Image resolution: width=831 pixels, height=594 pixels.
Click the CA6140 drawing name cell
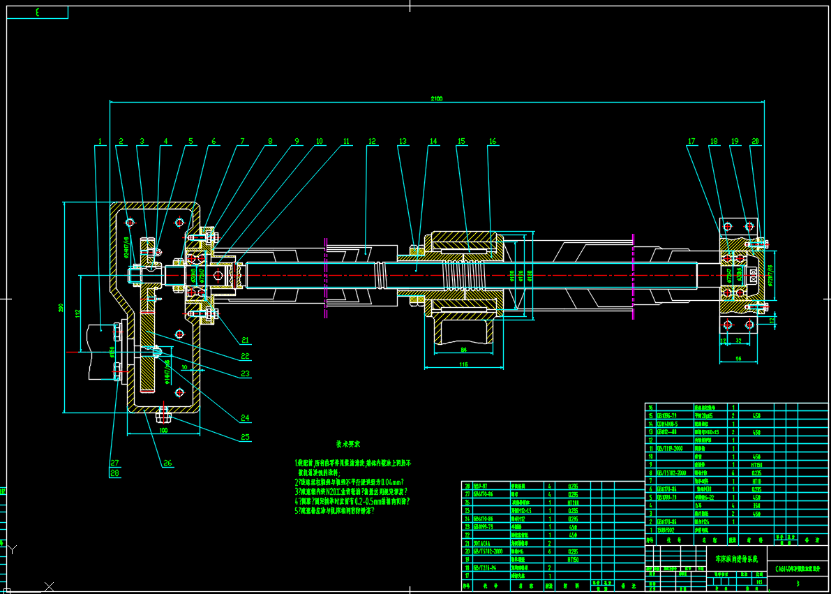tap(798, 568)
